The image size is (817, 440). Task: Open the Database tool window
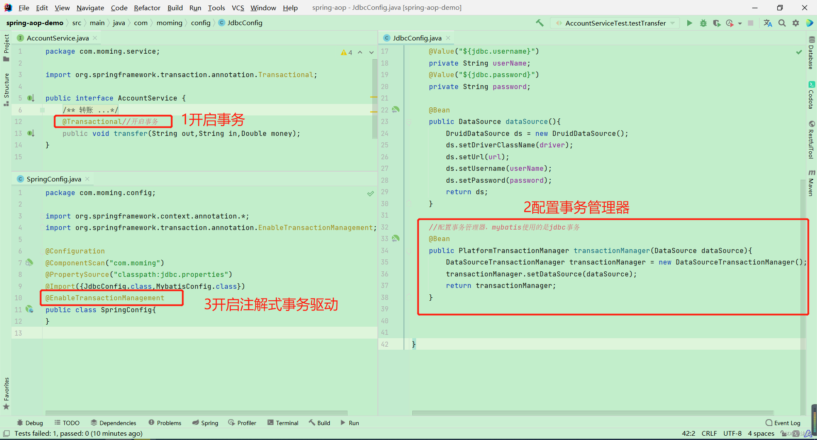click(811, 53)
